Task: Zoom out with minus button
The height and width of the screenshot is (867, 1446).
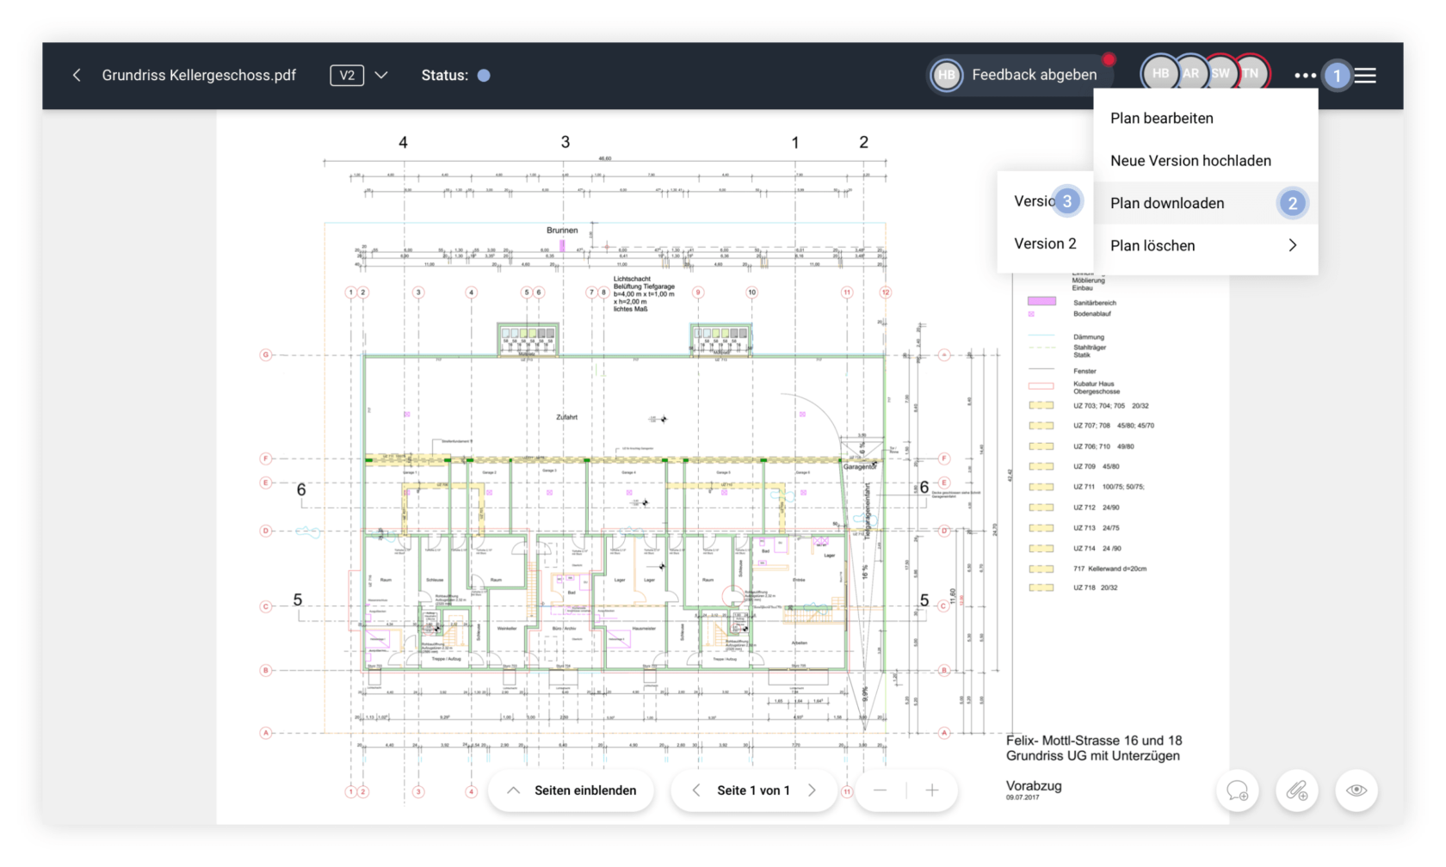Action: click(x=880, y=790)
